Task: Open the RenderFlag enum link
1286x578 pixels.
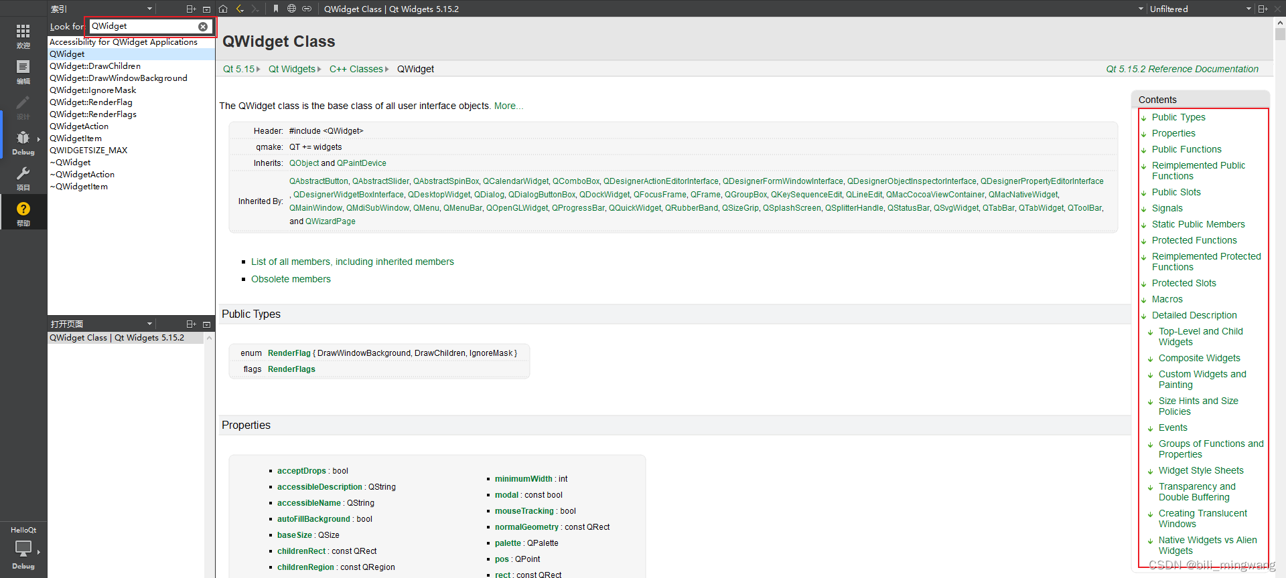Action: click(289, 353)
